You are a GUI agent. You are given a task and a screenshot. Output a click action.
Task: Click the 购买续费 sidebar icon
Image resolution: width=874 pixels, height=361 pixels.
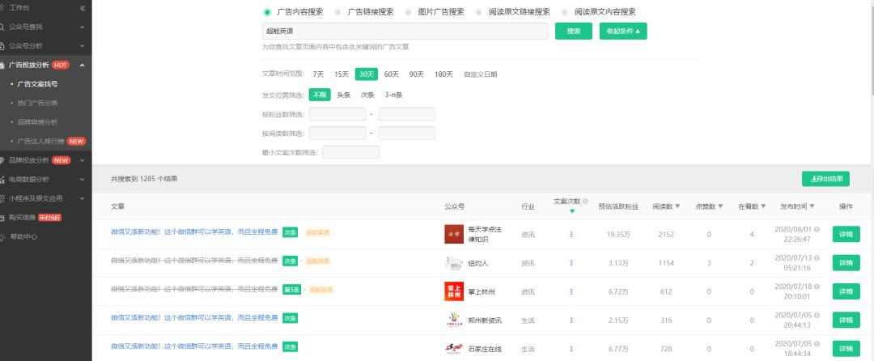click(x=2, y=217)
